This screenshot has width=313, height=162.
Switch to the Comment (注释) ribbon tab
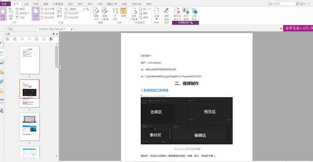point(26,4)
